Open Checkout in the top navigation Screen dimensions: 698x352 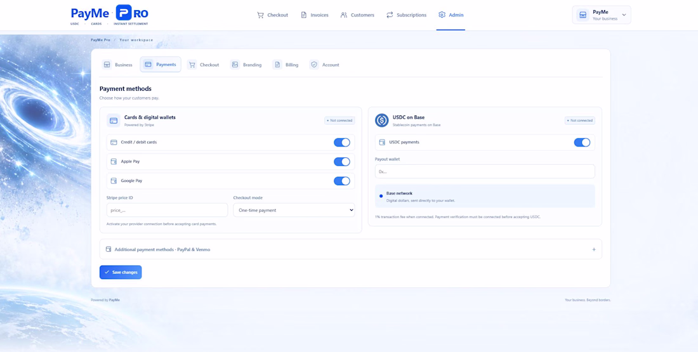[x=272, y=15]
